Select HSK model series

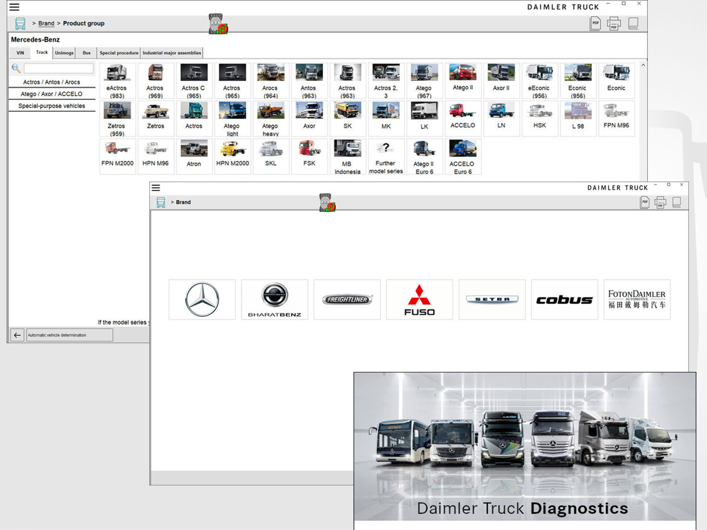coord(540,119)
